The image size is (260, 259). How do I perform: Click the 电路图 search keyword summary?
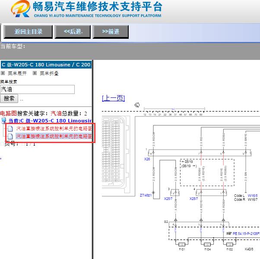click(44, 113)
